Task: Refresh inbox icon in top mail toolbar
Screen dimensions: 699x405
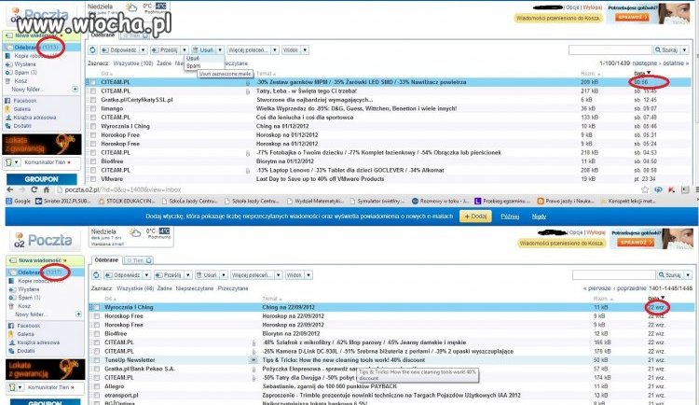Action: [x=92, y=50]
